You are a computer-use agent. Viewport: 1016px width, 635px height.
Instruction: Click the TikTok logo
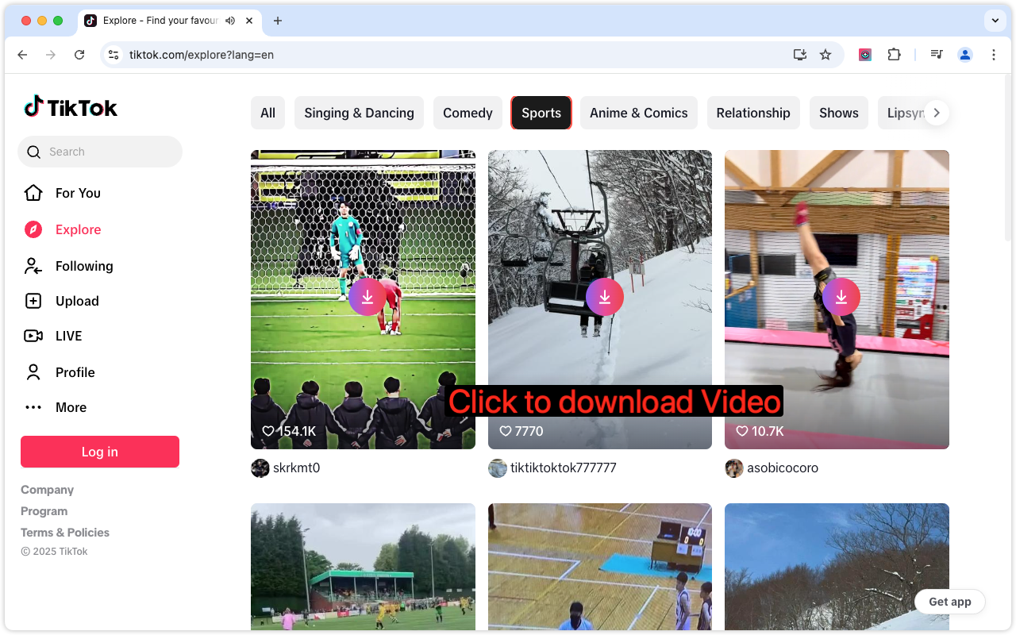[x=70, y=107]
